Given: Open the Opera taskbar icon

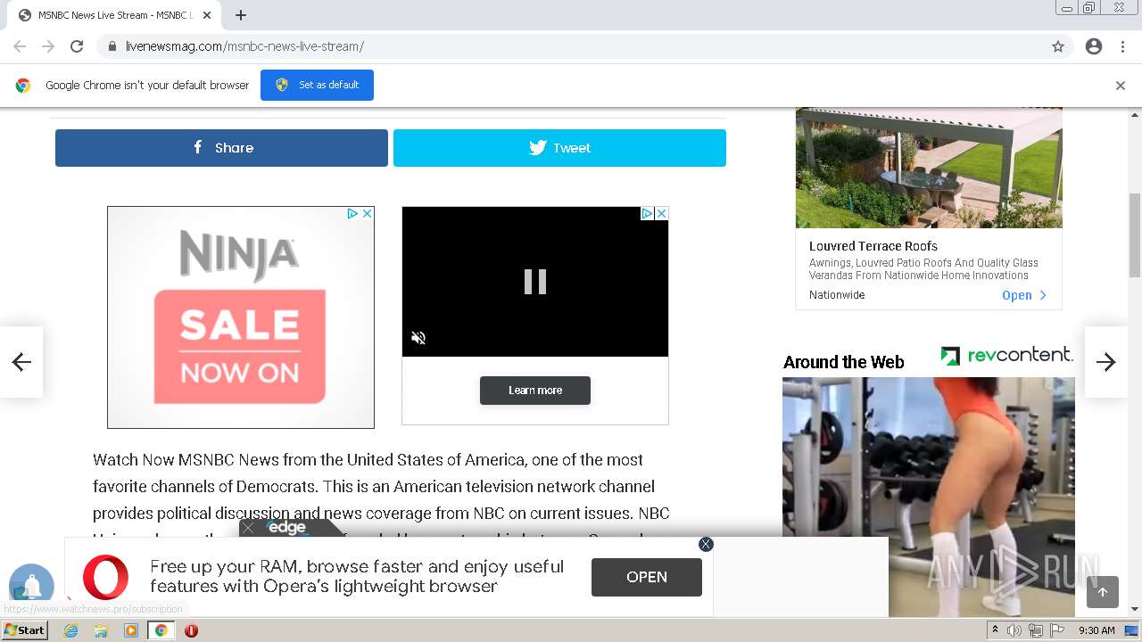Looking at the screenshot, I should (x=191, y=630).
